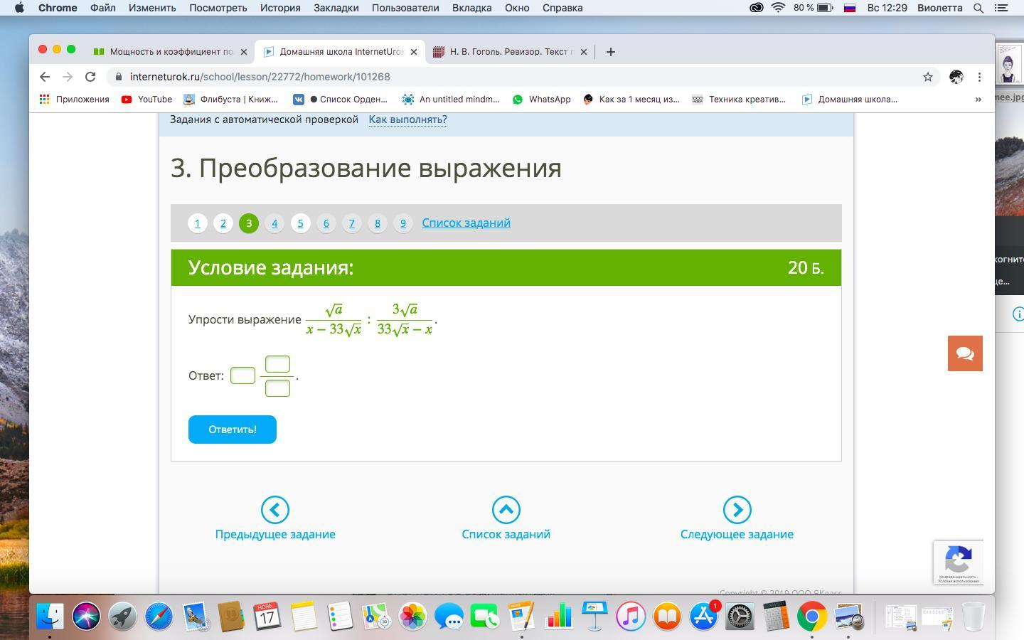Open Calendar from the Dock
Screen dimensions: 1024x640
(x=267, y=617)
